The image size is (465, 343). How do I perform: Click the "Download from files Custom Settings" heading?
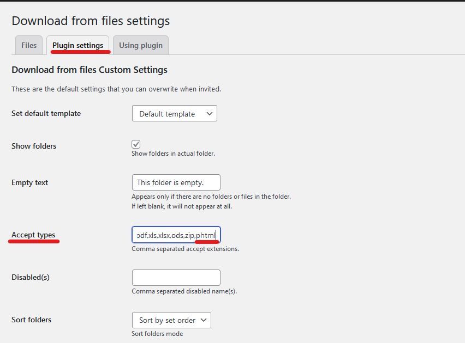(x=90, y=70)
